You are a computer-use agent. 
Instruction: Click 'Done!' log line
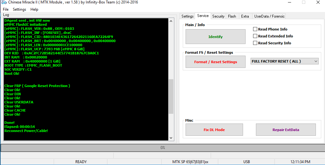click(9, 123)
